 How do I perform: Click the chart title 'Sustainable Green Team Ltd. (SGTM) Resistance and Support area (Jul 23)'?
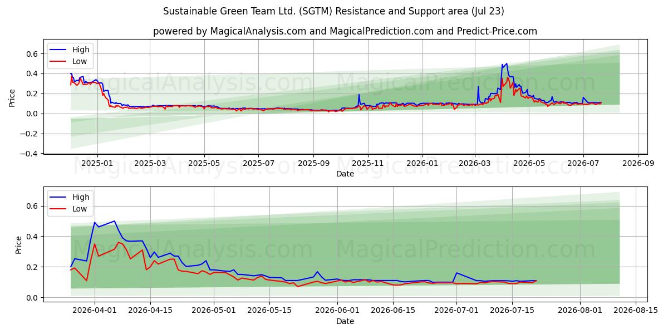click(334, 11)
